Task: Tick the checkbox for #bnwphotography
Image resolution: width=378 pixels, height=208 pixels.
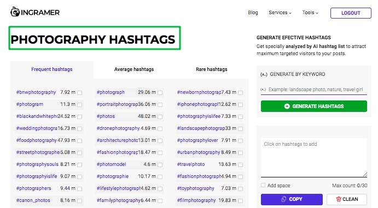Action: coord(79,93)
